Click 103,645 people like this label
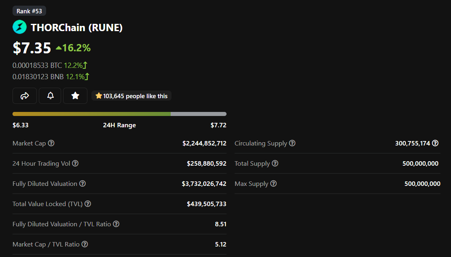451x257 pixels. click(x=131, y=96)
